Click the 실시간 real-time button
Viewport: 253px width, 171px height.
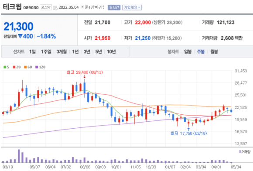coord(114,7)
